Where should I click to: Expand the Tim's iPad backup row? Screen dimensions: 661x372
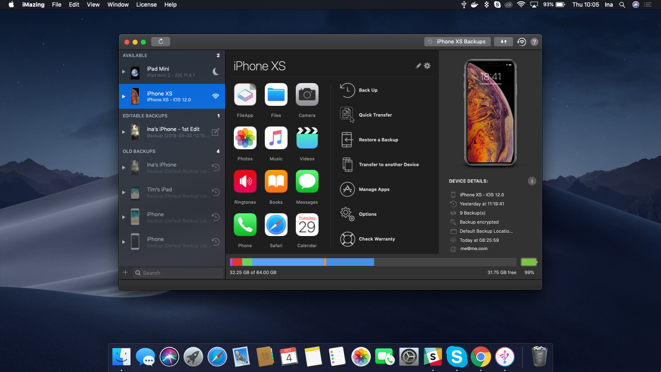(124, 192)
